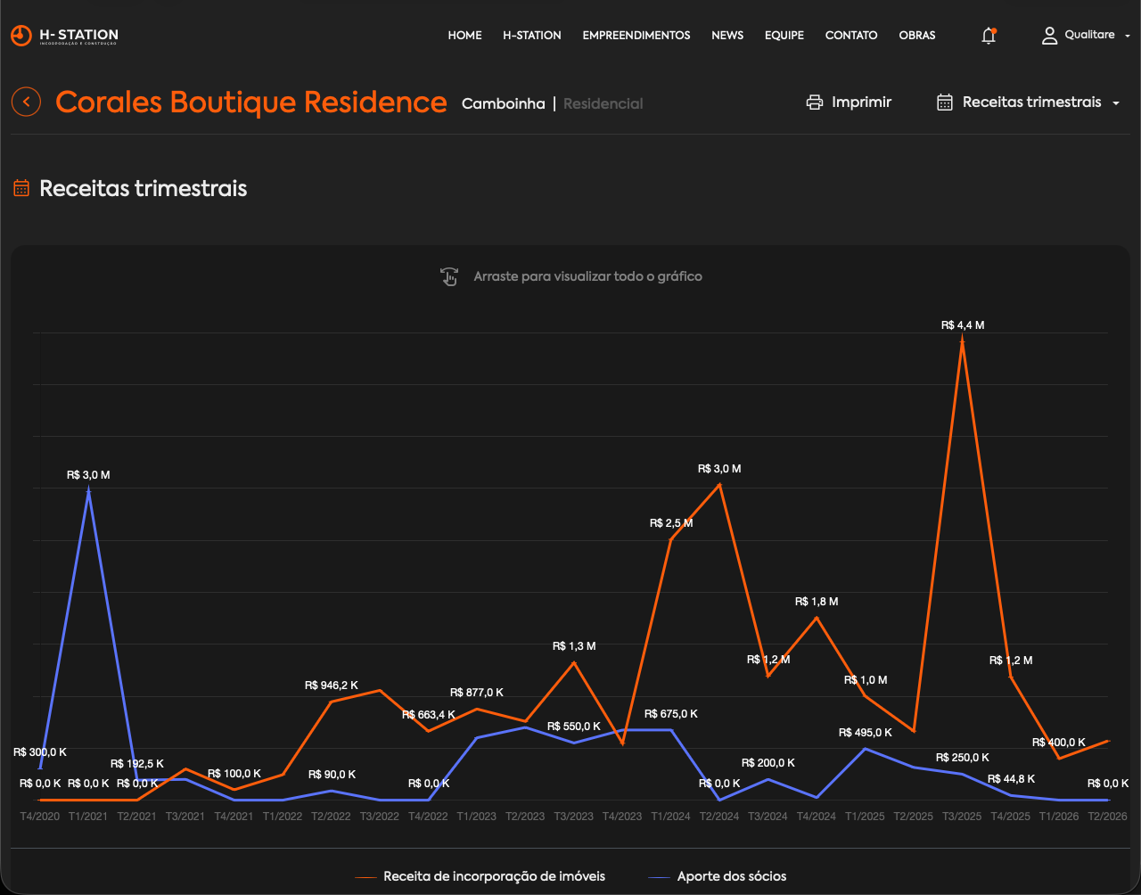Viewport: 1141px width, 895px height.
Task: Click the R$ 300,0 K data label
Action: pyautogui.click(x=40, y=752)
